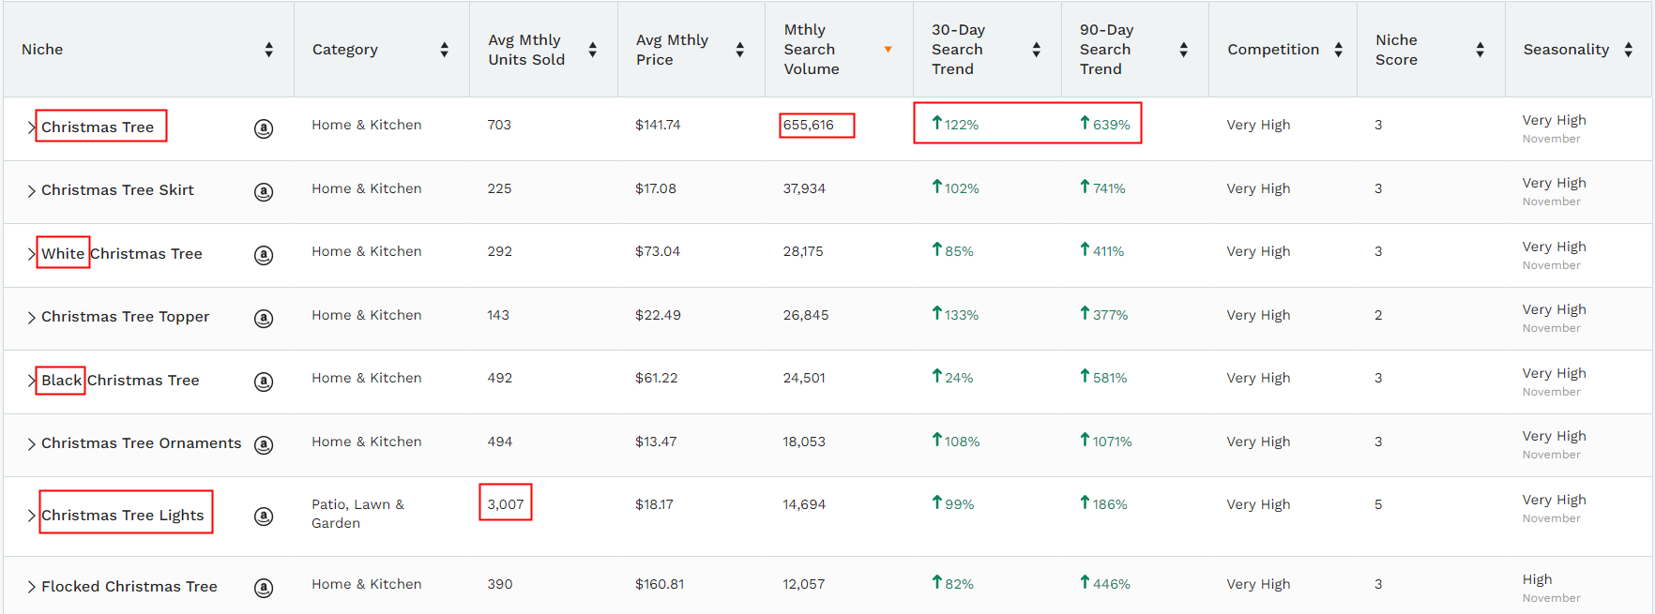Expand the Christmas Tree Skirt row

click(x=31, y=191)
